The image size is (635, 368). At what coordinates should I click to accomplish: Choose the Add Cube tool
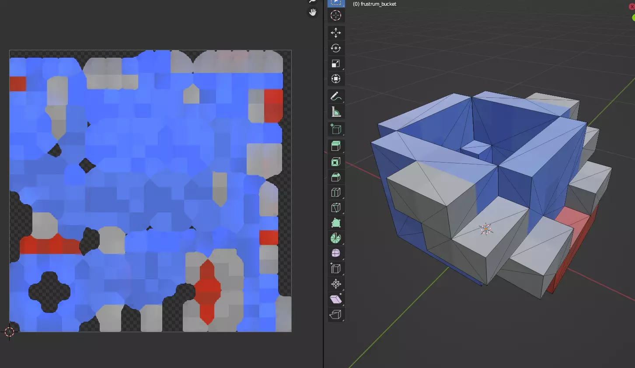(x=336, y=129)
